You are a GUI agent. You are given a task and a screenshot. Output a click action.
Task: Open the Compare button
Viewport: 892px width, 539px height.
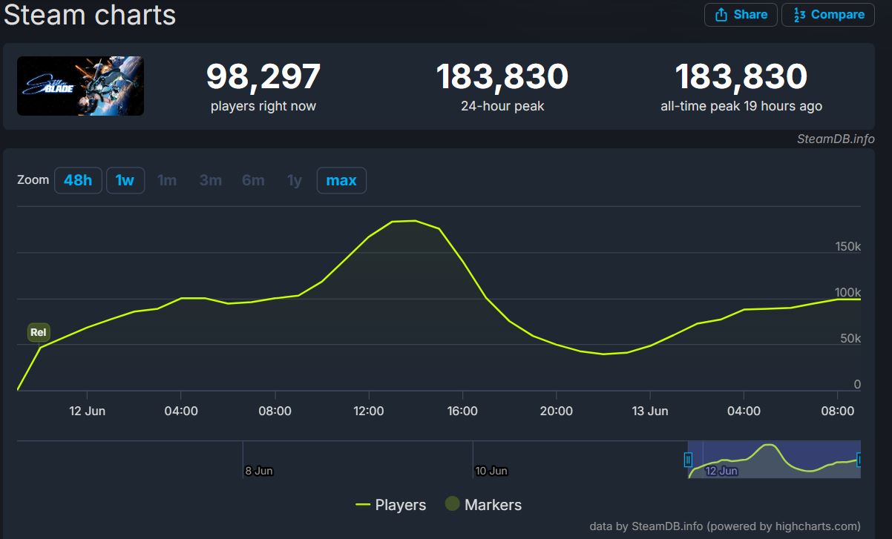[828, 15]
